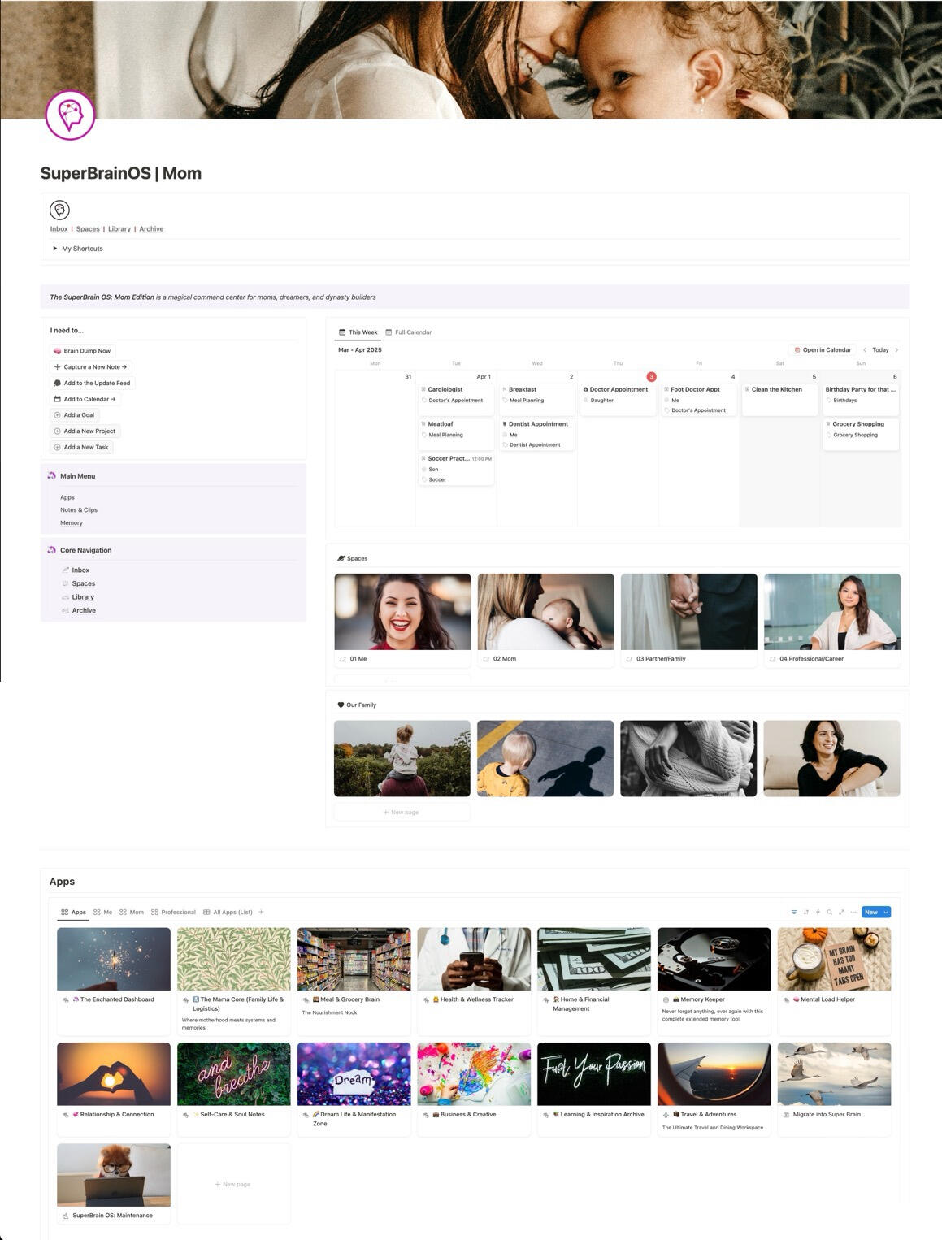
Task: Select the All Apps (List) tab
Action: point(228,912)
